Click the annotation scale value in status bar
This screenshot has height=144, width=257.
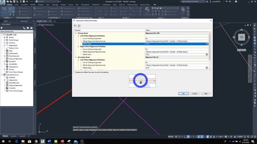pyautogui.click(x=219, y=137)
